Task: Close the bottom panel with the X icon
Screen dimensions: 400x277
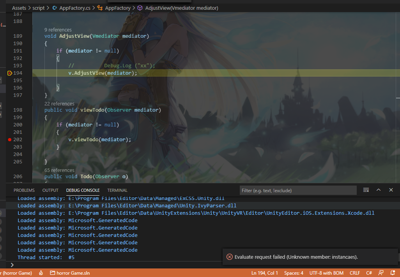Action: coord(391,190)
